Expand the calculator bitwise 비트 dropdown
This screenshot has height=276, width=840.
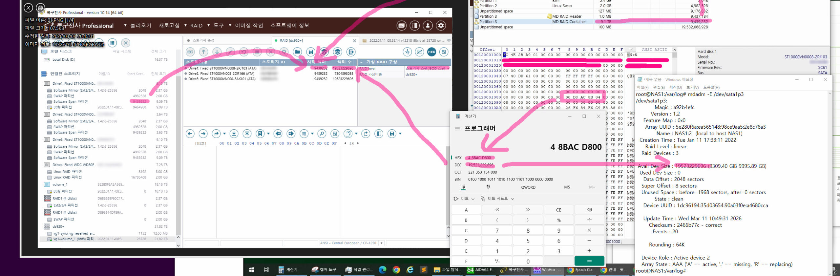tap(464, 199)
